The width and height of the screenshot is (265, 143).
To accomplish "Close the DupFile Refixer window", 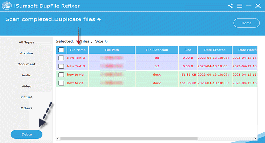I will click(x=258, y=6).
